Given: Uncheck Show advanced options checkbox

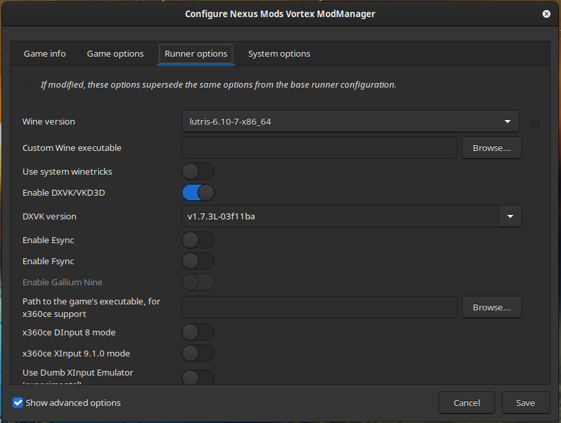Looking at the screenshot, I should click(x=18, y=403).
